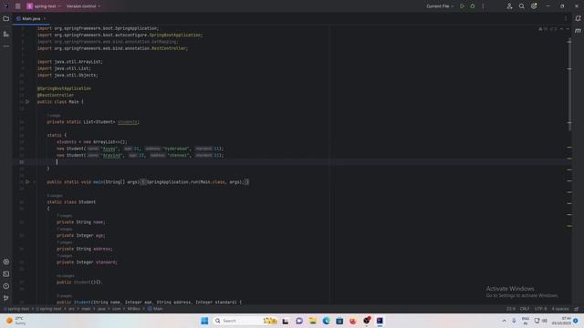Screen dimensions: 584x328
Task: Click the java breadcrumb in navigation bar
Action: coord(101,309)
